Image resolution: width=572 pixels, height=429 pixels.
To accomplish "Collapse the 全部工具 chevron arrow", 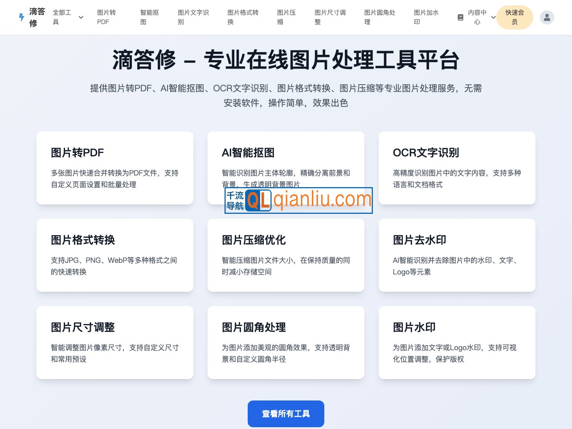I will (81, 17).
